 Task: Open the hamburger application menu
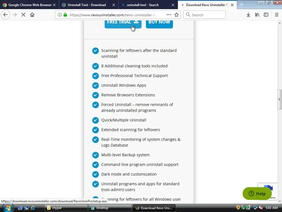(277, 15)
